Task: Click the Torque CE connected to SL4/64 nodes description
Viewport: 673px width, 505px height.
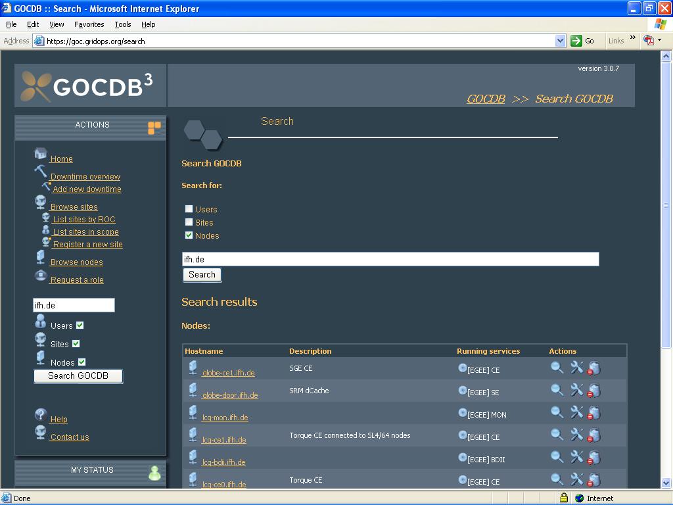Action: 350,435
